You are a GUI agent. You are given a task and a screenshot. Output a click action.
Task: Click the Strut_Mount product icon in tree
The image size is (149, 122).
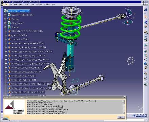[x=9, y=23]
